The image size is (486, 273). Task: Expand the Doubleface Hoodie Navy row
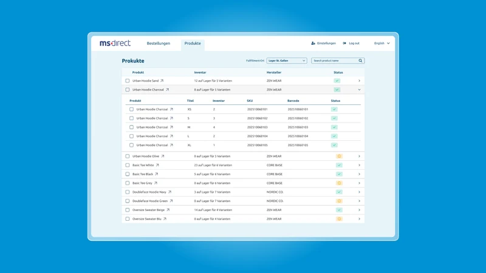359,192
